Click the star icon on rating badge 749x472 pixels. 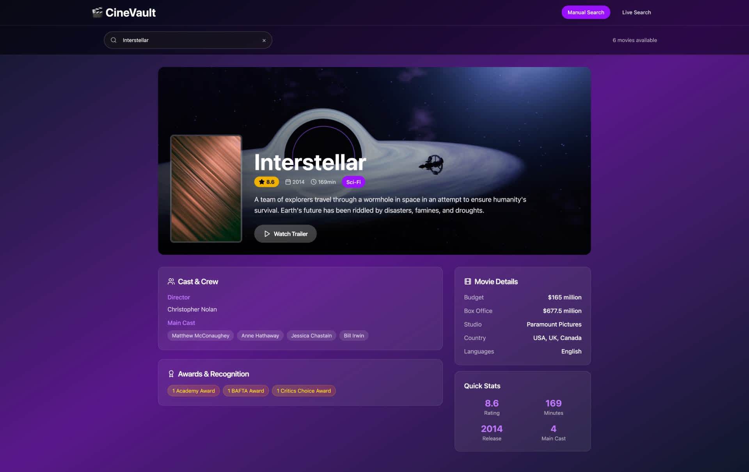[x=261, y=182]
